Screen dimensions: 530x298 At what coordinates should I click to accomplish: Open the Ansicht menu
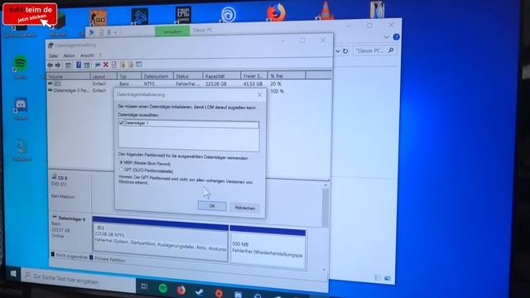click(87, 55)
